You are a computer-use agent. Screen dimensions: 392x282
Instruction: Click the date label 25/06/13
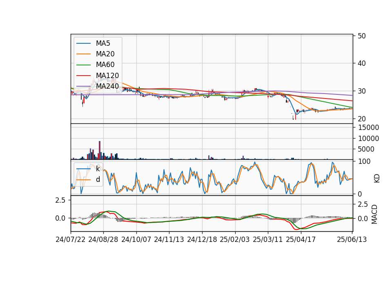[x=352, y=239]
